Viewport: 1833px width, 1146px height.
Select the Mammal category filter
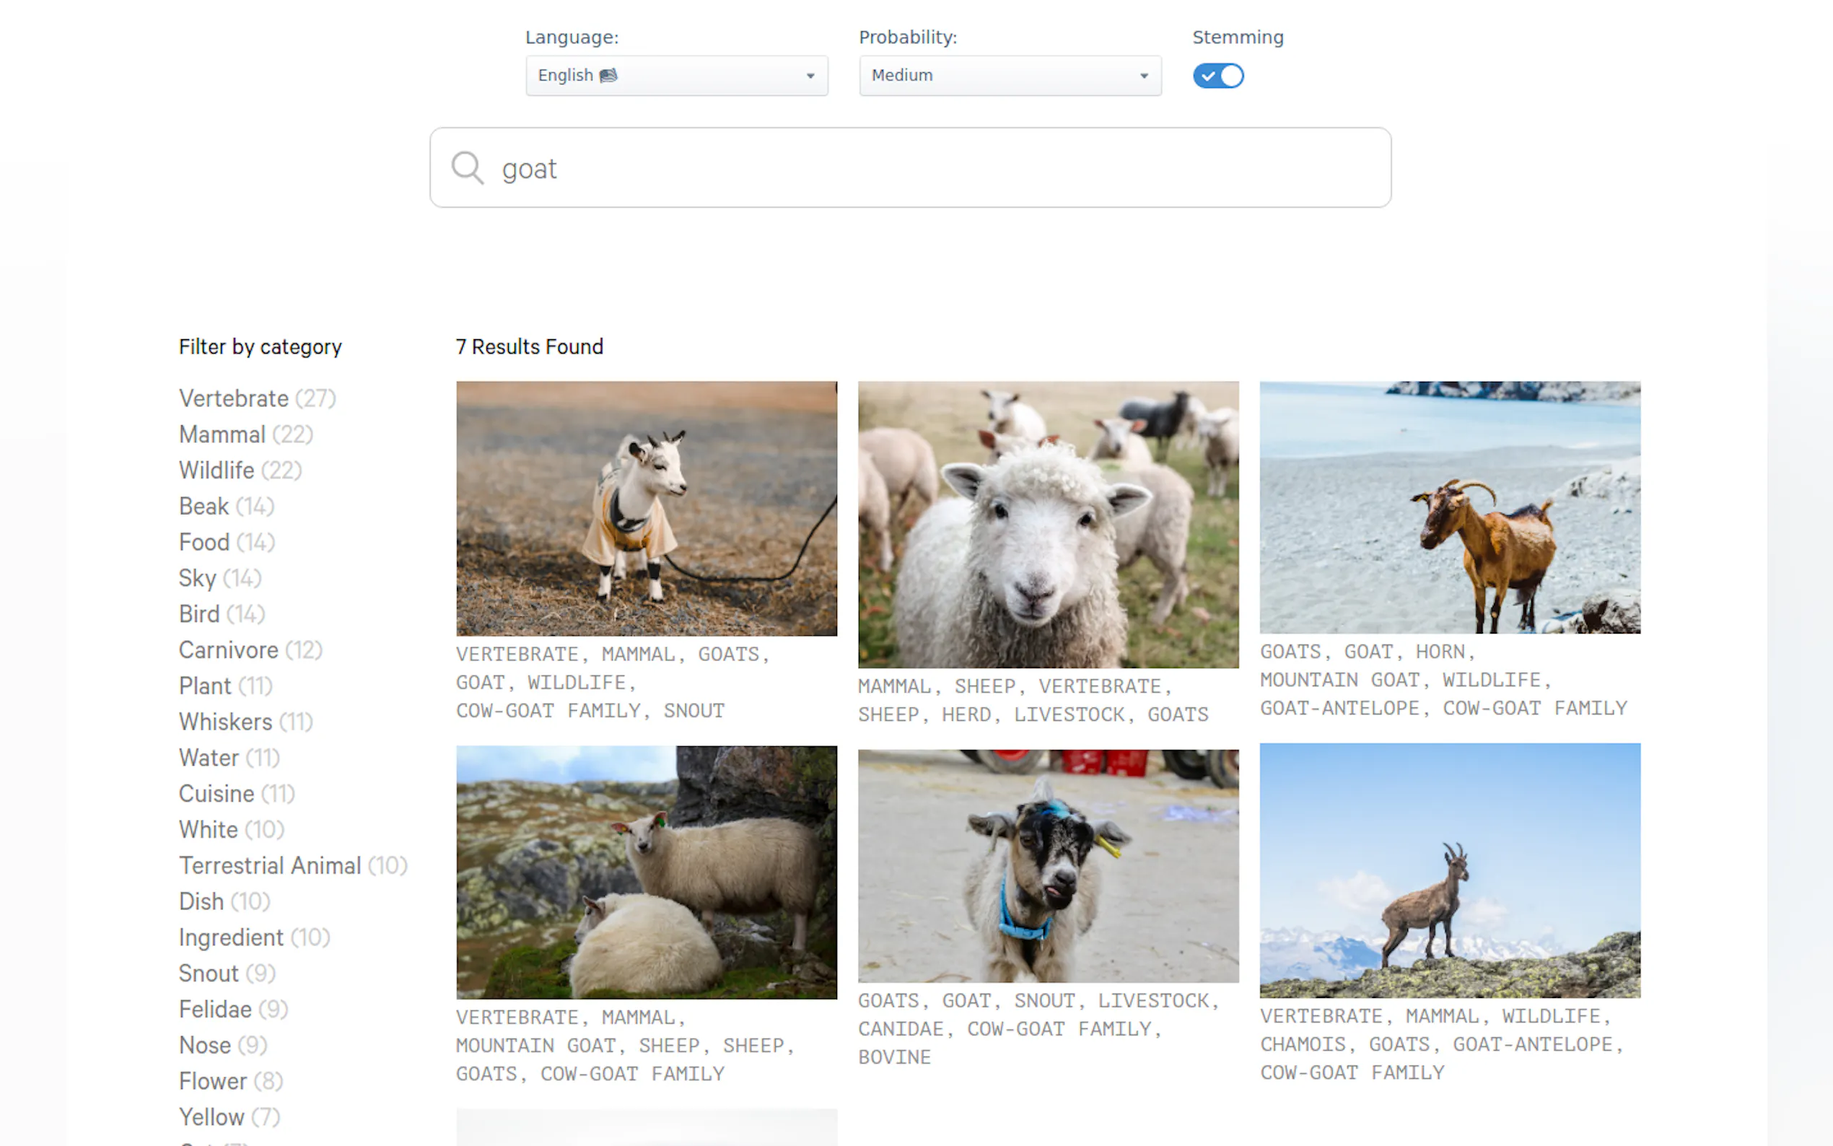222,434
